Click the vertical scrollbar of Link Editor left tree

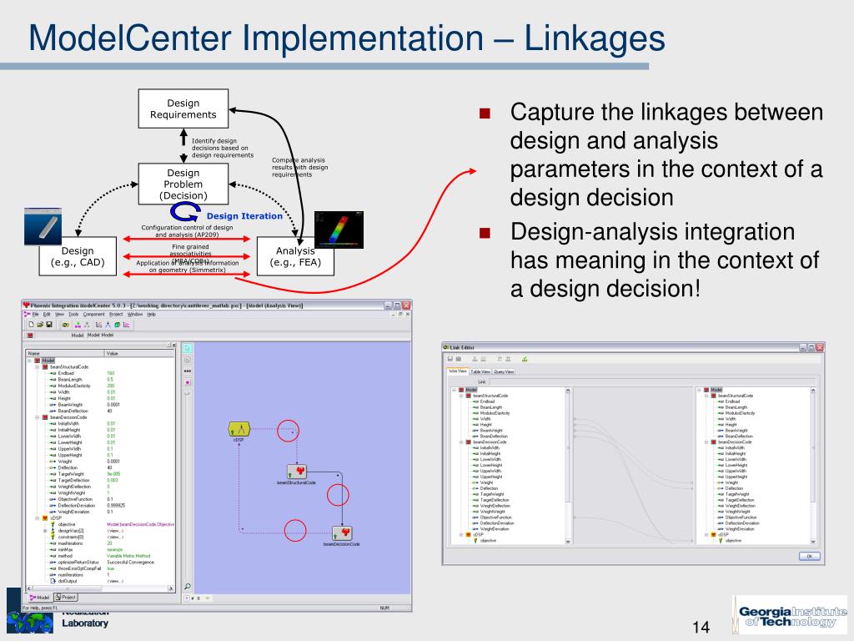(568, 466)
